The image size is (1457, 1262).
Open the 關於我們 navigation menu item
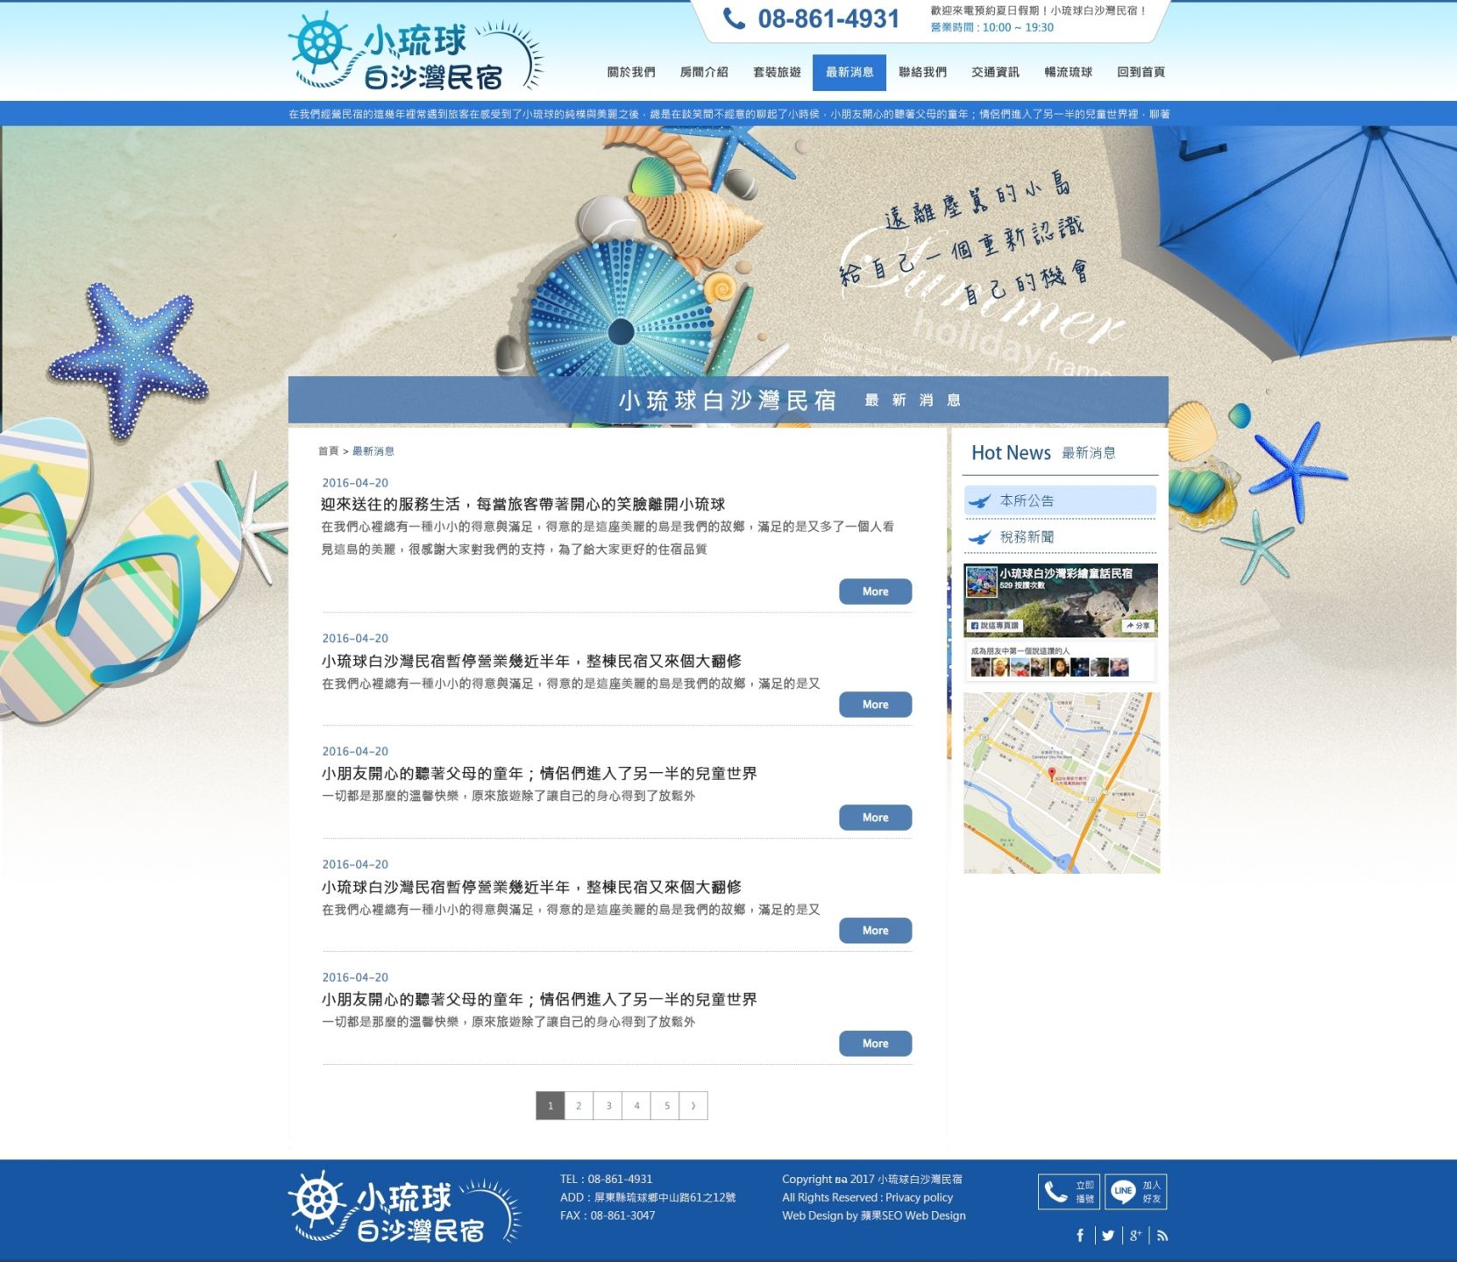click(x=631, y=73)
